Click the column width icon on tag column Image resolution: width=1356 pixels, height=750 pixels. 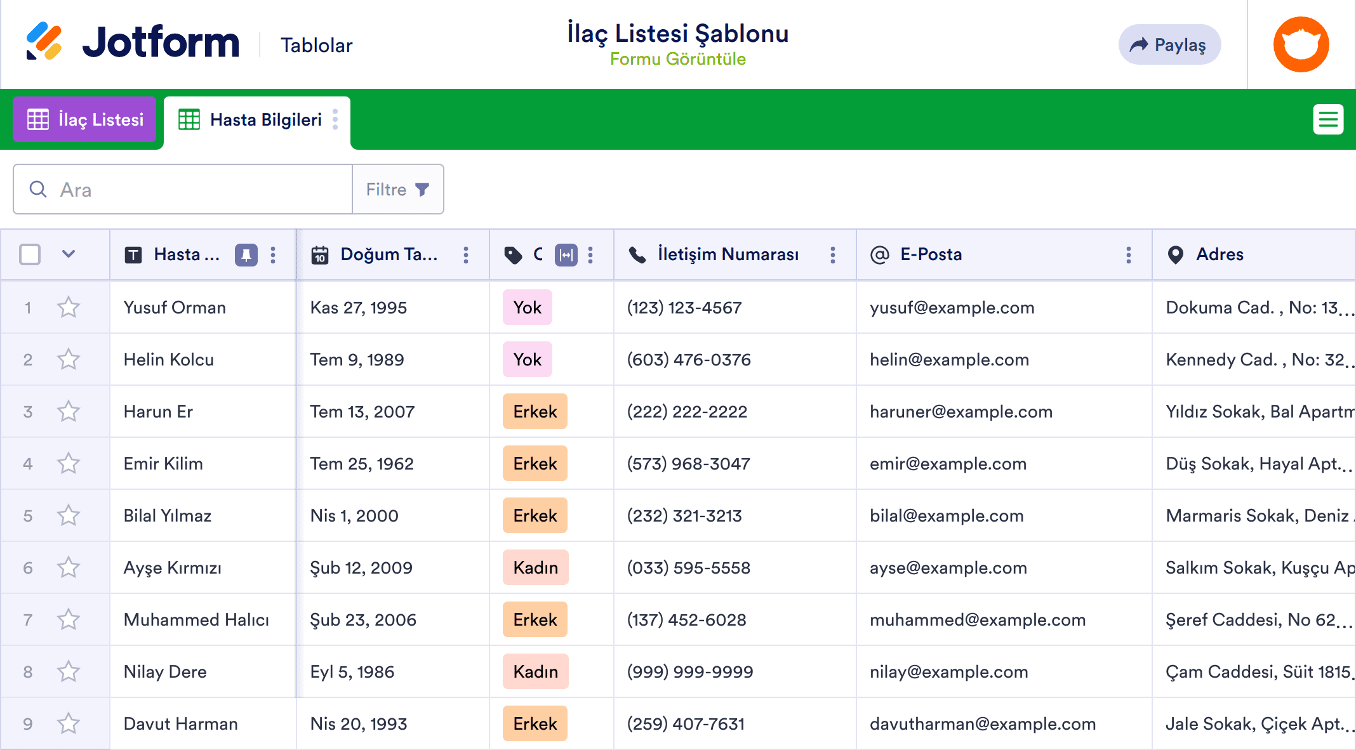(x=566, y=255)
